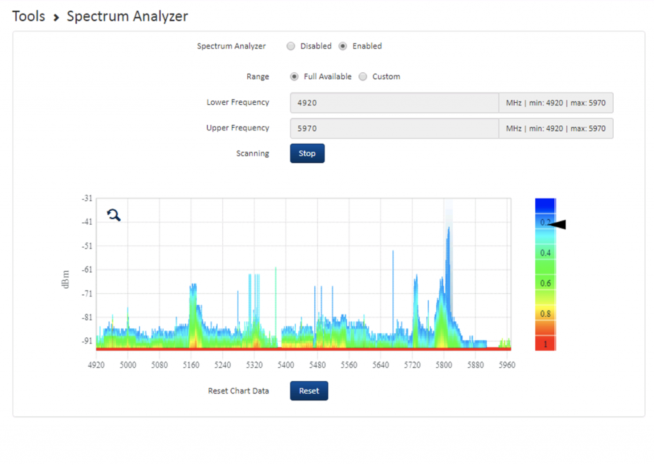Click the Range label
This screenshot has height=465, width=654.
click(258, 77)
